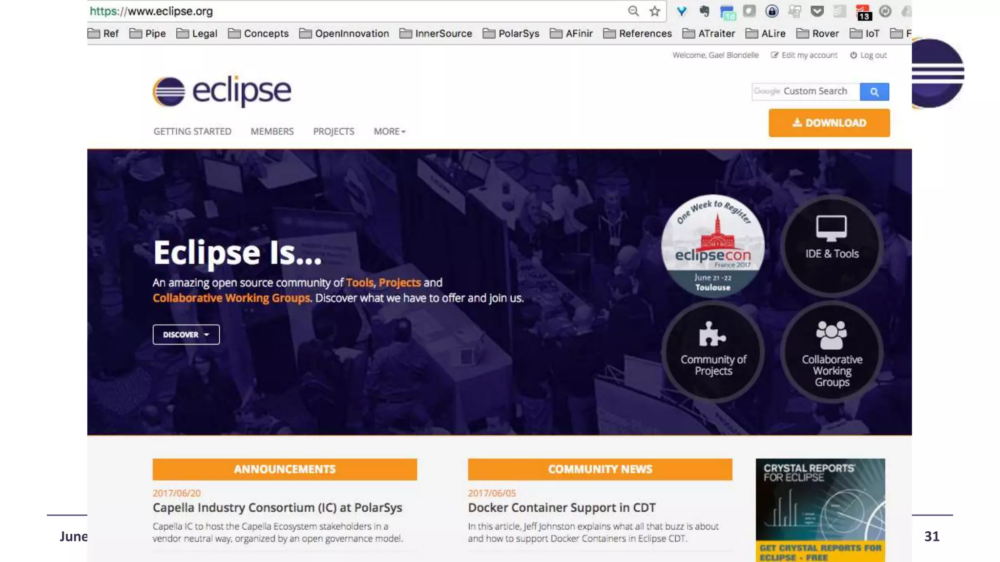Click the gray circular sync extension icon
This screenshot has height=562, width=1000.
point(885,11)
